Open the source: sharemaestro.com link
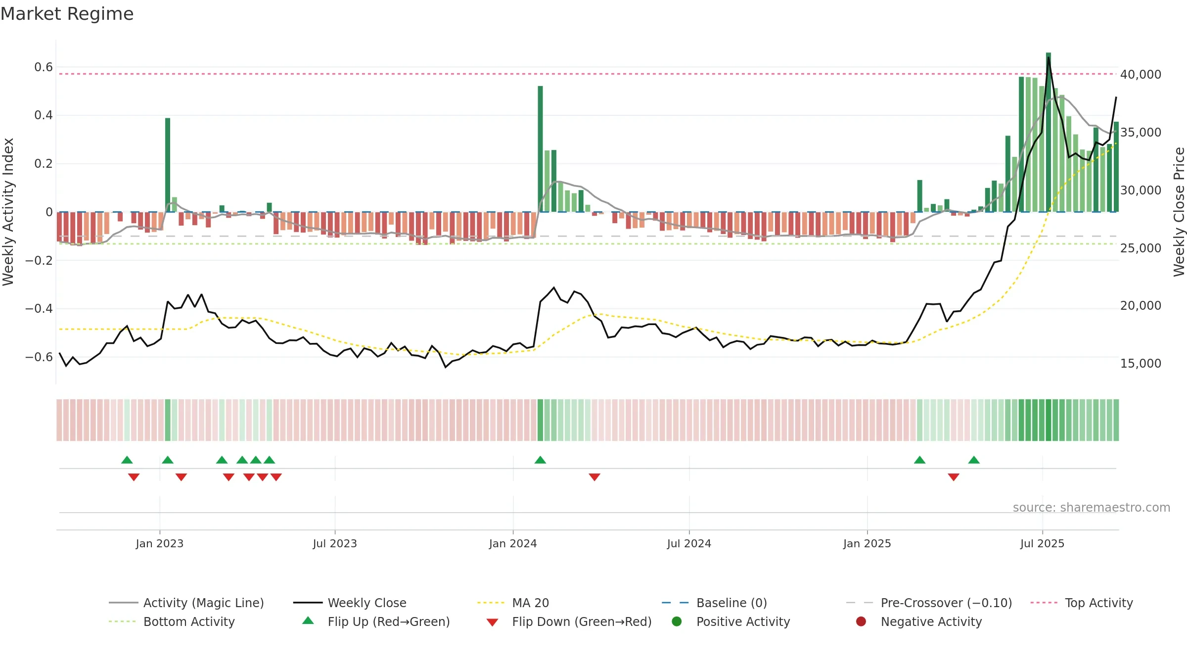Image resolution: width=1187 pixels, height=668 pixels. (x=1092, y=508)
